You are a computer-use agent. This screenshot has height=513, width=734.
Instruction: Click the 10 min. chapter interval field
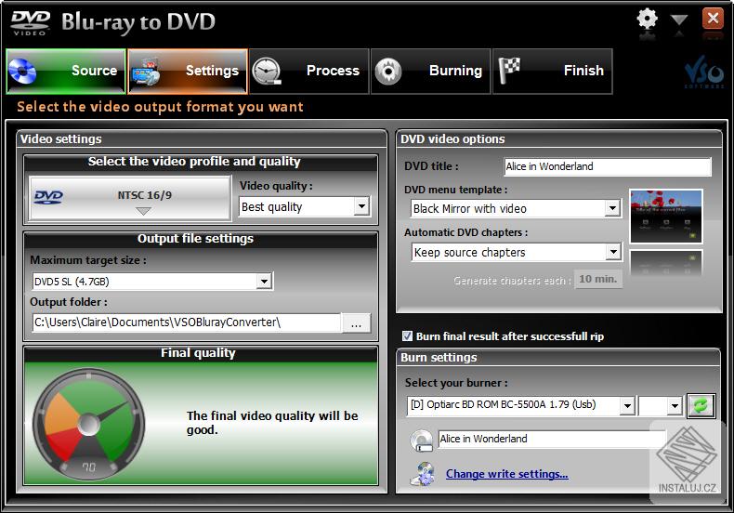(598, 279)
